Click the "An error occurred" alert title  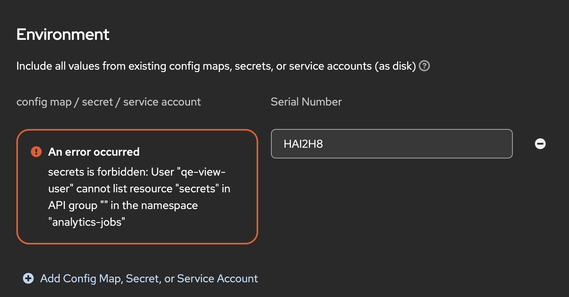pos(94,152)
